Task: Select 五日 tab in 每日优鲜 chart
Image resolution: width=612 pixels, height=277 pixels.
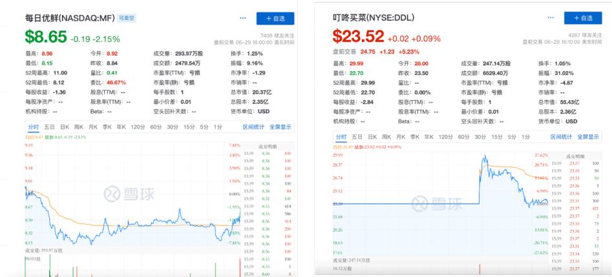Action: coord(50,127)
